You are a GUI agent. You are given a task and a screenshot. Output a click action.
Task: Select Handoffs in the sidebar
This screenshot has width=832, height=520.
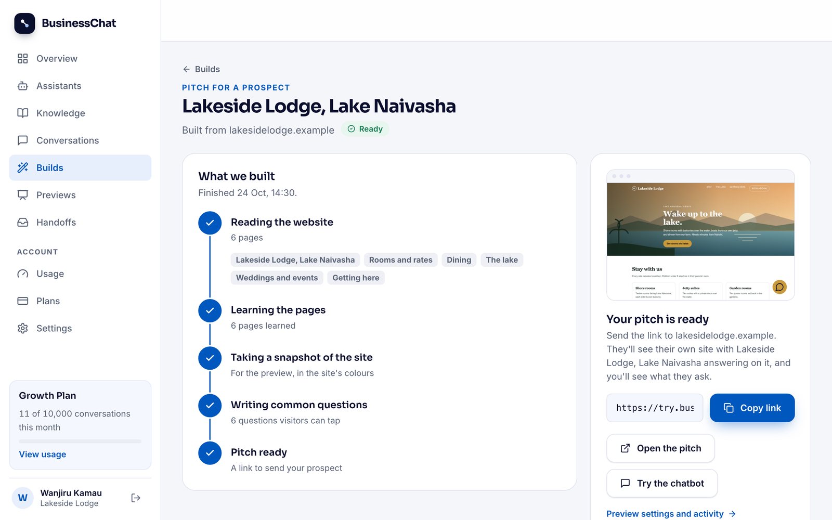click(x=80, y=222)
